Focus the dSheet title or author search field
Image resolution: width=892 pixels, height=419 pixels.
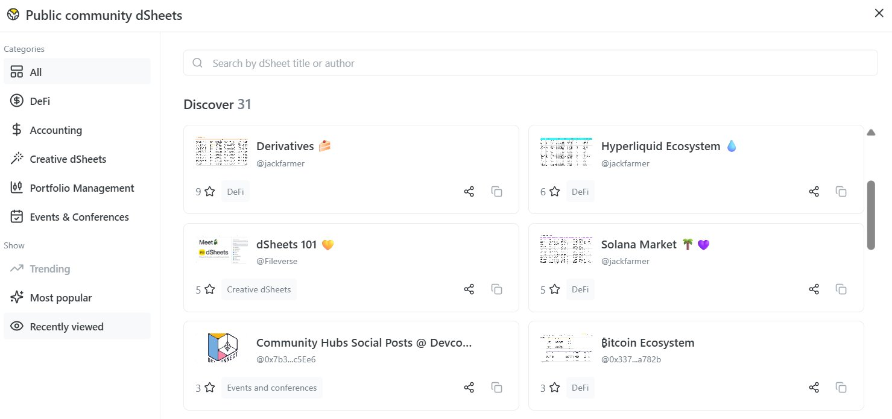pyautogui.click(x=531, y=63)
